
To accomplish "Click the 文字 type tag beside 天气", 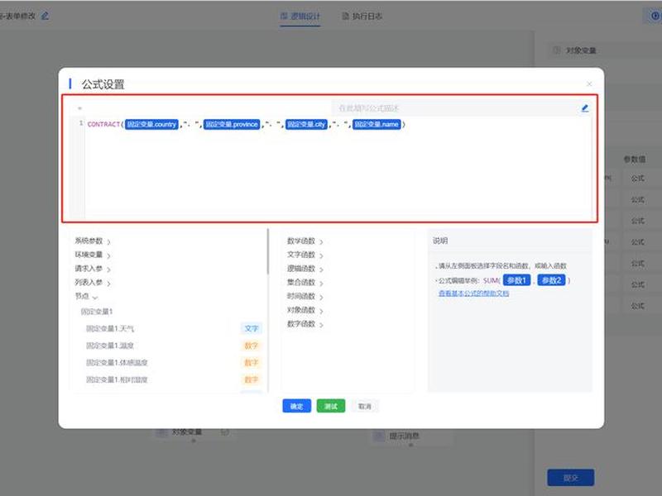I will [252, 328].
